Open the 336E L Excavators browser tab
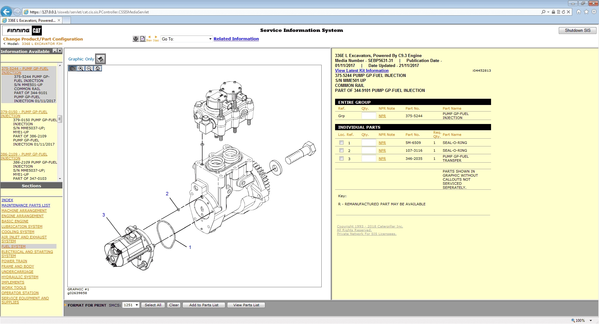 click(31, 20)
